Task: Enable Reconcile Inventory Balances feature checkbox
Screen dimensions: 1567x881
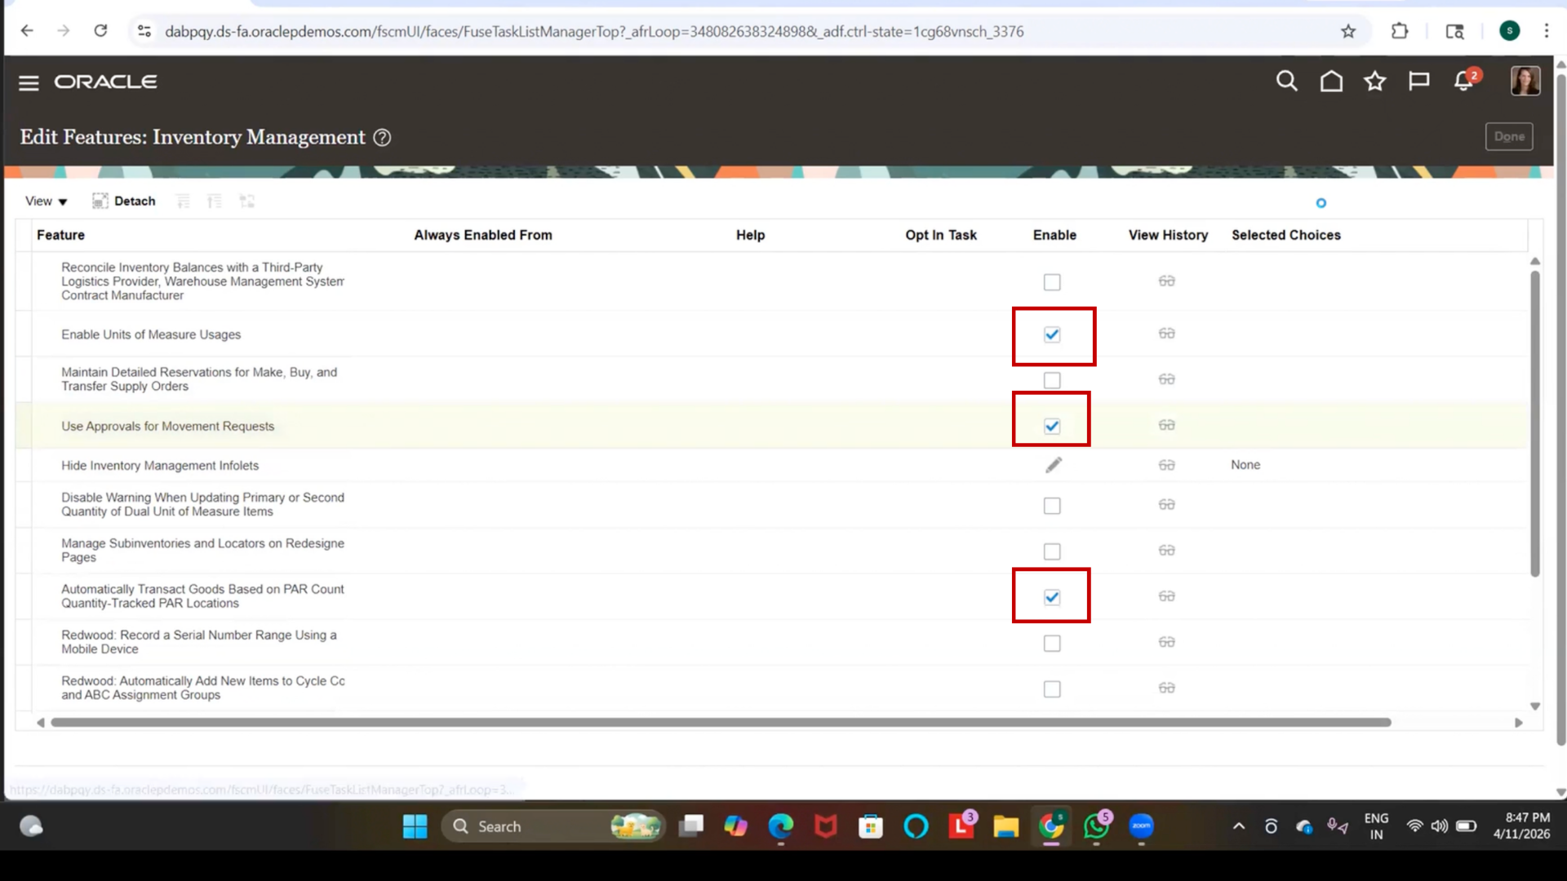Action: coord(1052,282)
